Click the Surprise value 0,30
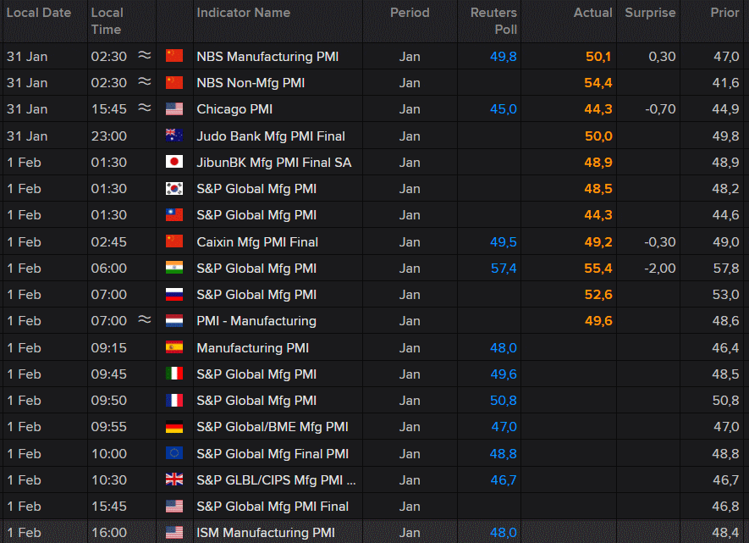This screenshot has height=543, width=749. point(662,57)
